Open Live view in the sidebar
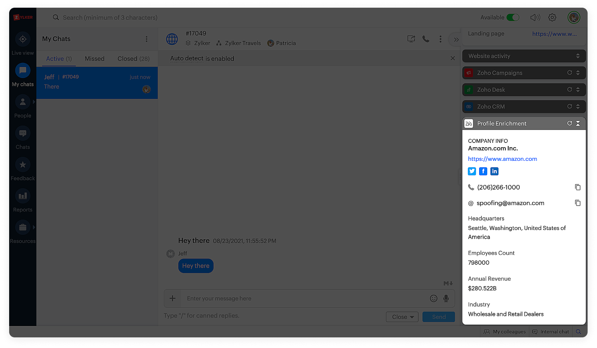 (x=23, y=44)
